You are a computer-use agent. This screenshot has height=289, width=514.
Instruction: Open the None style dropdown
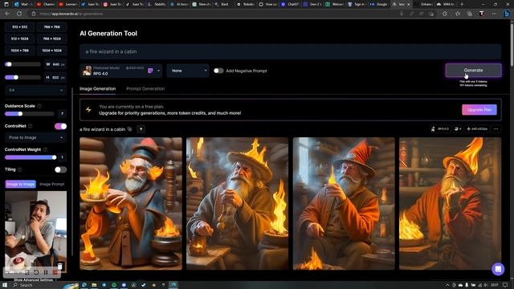(x=188, y=71)
